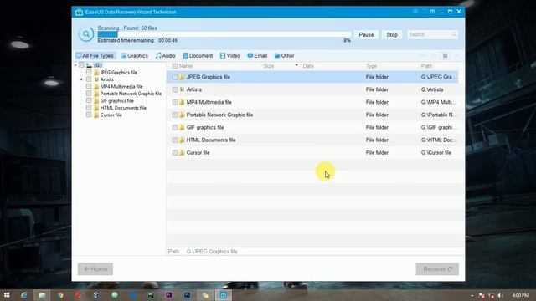Show hidden system tray icons
536x301 pixels.
pos(472,295)
